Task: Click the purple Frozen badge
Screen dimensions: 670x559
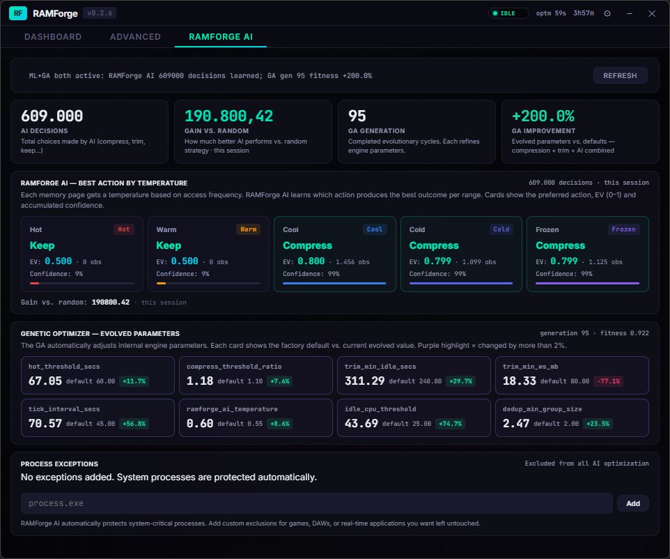Action: coord(623,229)
